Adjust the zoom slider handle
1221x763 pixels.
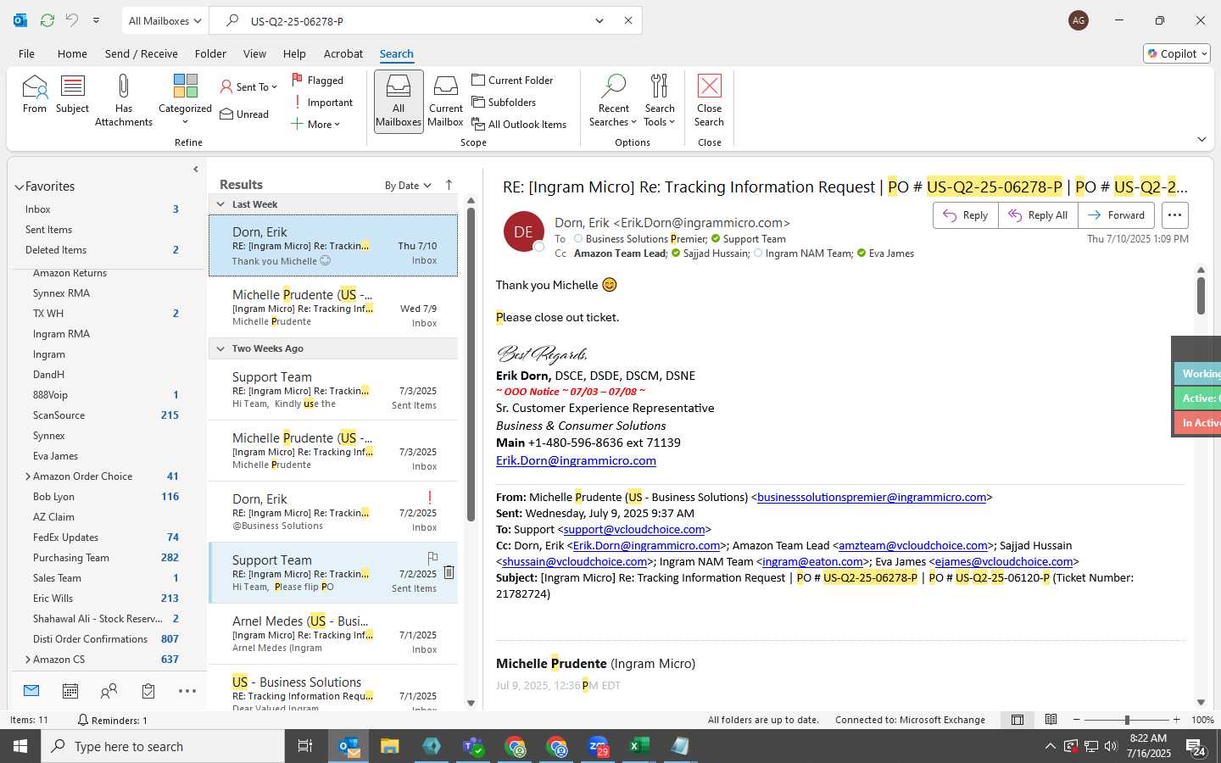(x=1127, y=720)
